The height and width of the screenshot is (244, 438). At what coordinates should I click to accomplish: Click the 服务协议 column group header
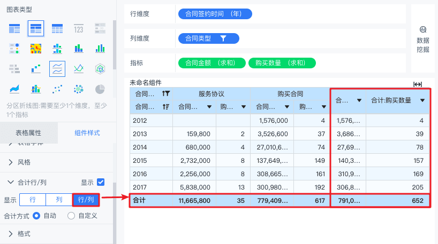click(x=212, y=94)
